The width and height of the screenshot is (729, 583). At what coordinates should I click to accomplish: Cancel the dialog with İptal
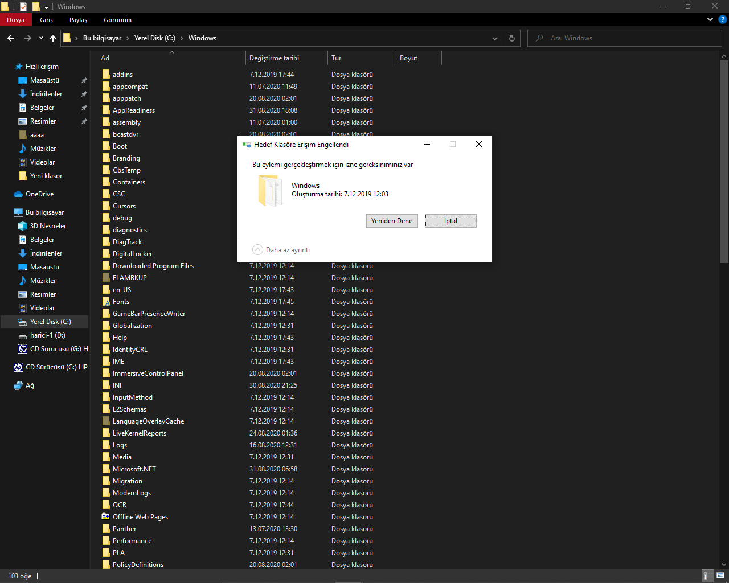click(450, 221)
